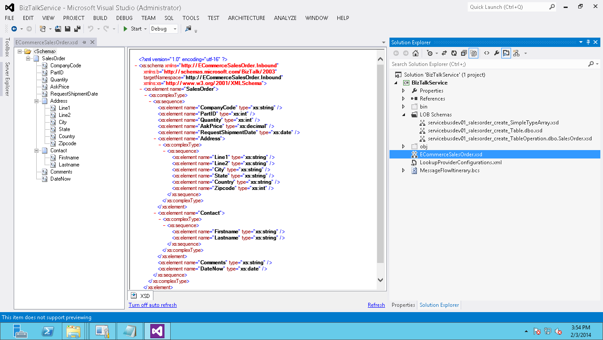Screen dimensions: 603x340
Task: Click the Start debugging button
Action: pos(132,29)
